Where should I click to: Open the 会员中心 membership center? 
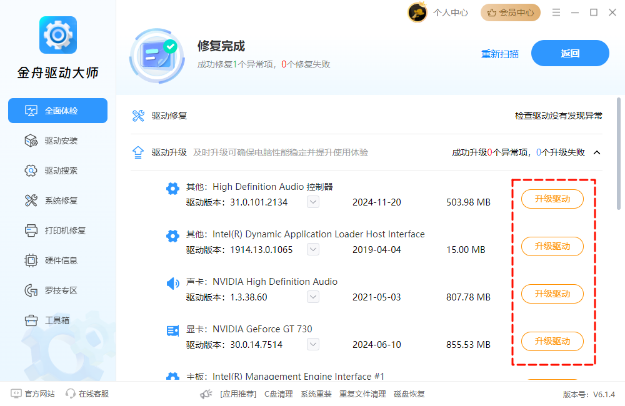click(x=510, y=12)
